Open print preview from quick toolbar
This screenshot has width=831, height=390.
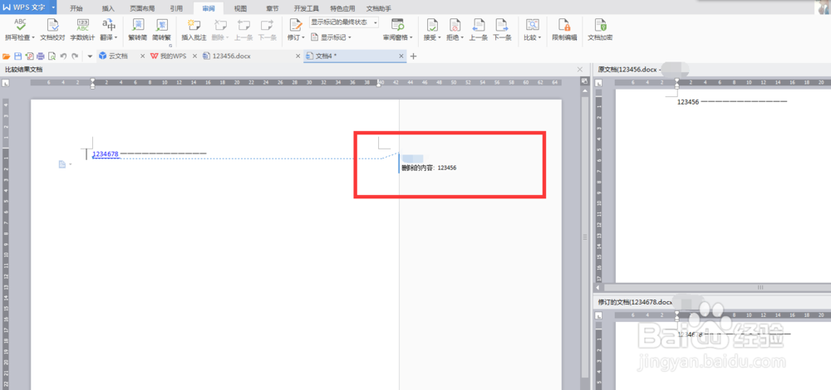click(52, 56)
